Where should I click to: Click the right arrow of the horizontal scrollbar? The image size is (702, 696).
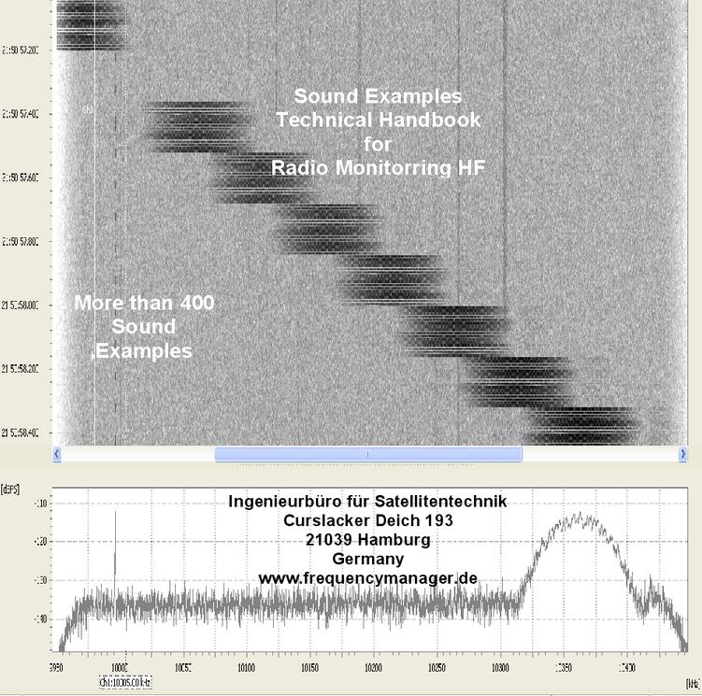tap(682, 454)
